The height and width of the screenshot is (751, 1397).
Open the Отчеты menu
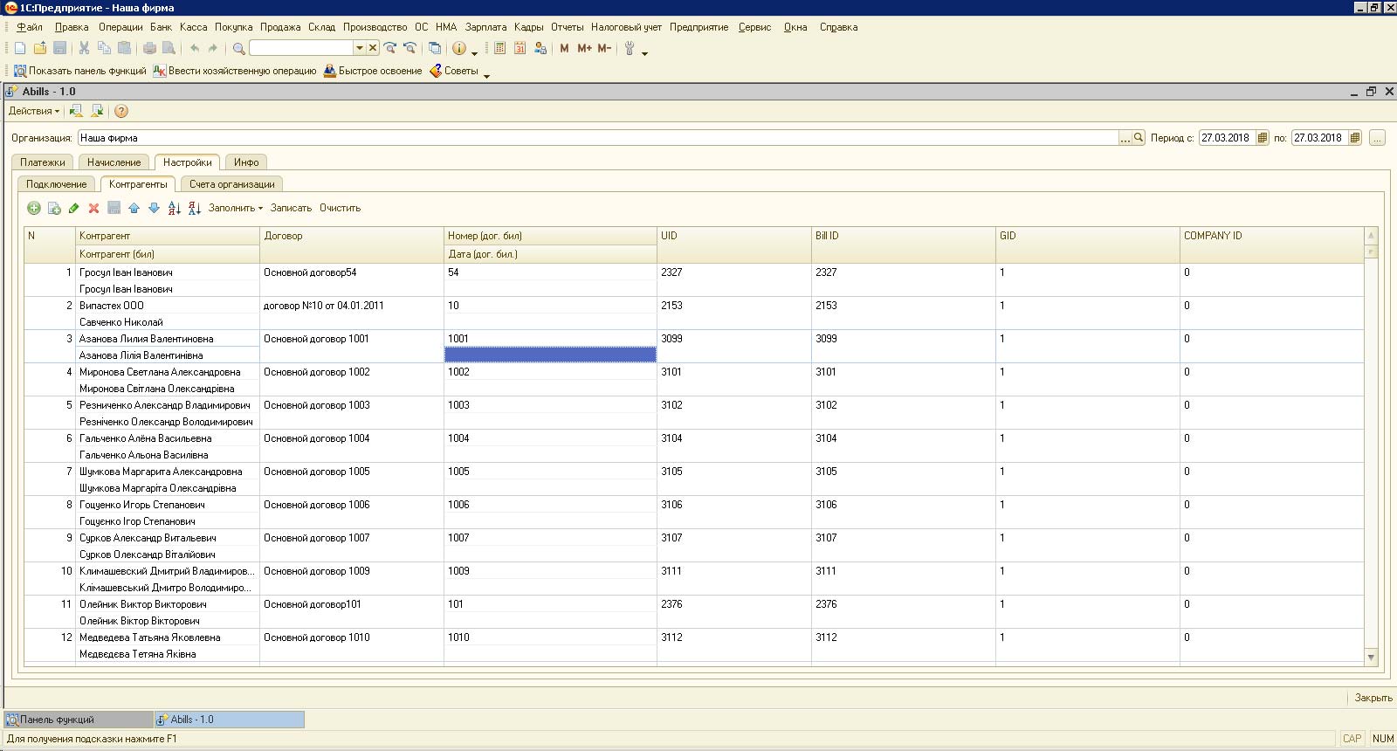[x=568, y=27]
